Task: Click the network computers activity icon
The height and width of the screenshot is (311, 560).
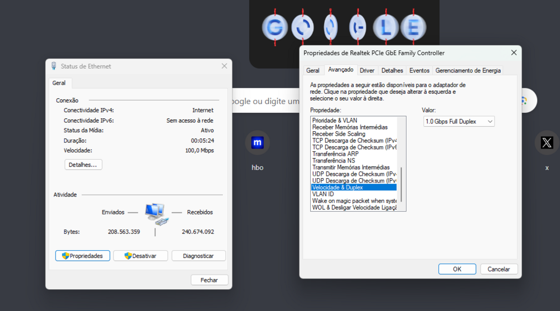Action: [x=155, y=214]
